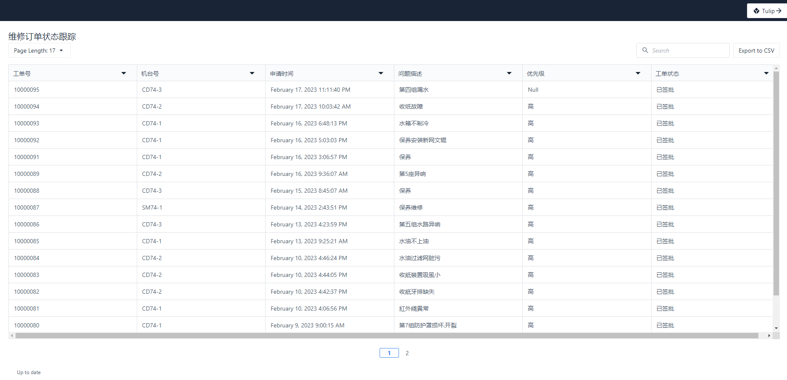Click the Up to date status text
This screenshot has height=380, width=787.
click(x=29, y=372)
